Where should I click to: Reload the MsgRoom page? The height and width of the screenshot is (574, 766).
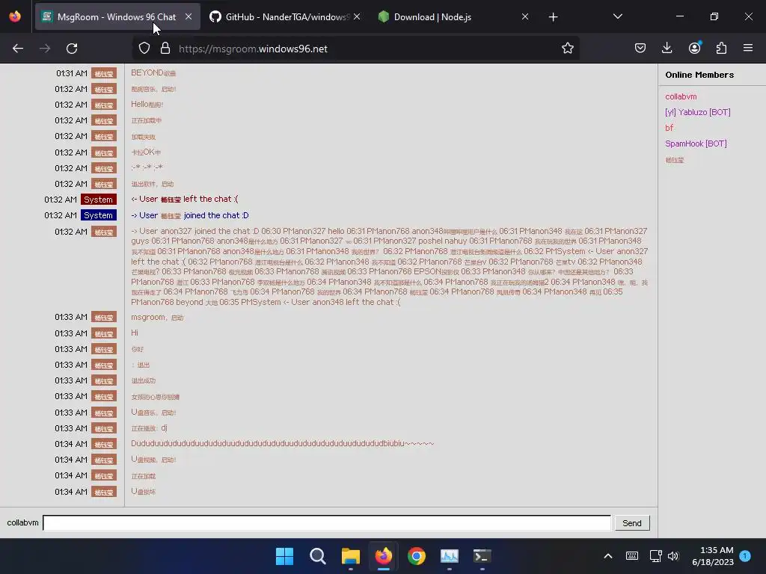click(x=72, y=49)
